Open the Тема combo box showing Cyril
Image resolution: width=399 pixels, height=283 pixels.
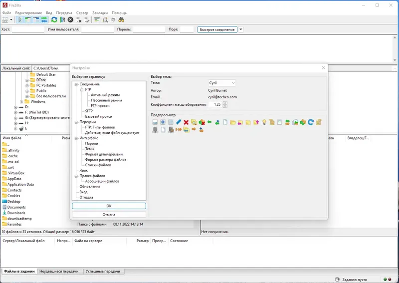[222, 83]
